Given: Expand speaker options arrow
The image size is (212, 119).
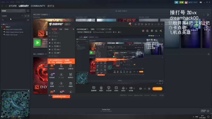Looking at the screenshot, I should coord(134,88).
